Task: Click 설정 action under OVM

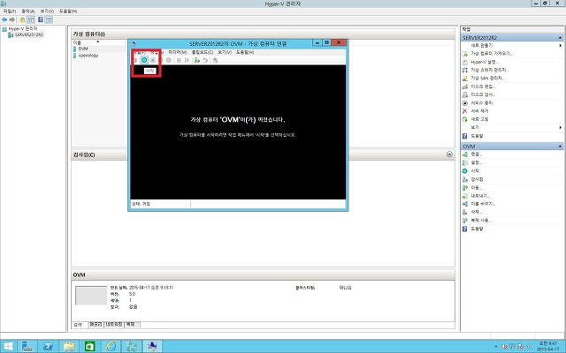Action: (476, 162)
